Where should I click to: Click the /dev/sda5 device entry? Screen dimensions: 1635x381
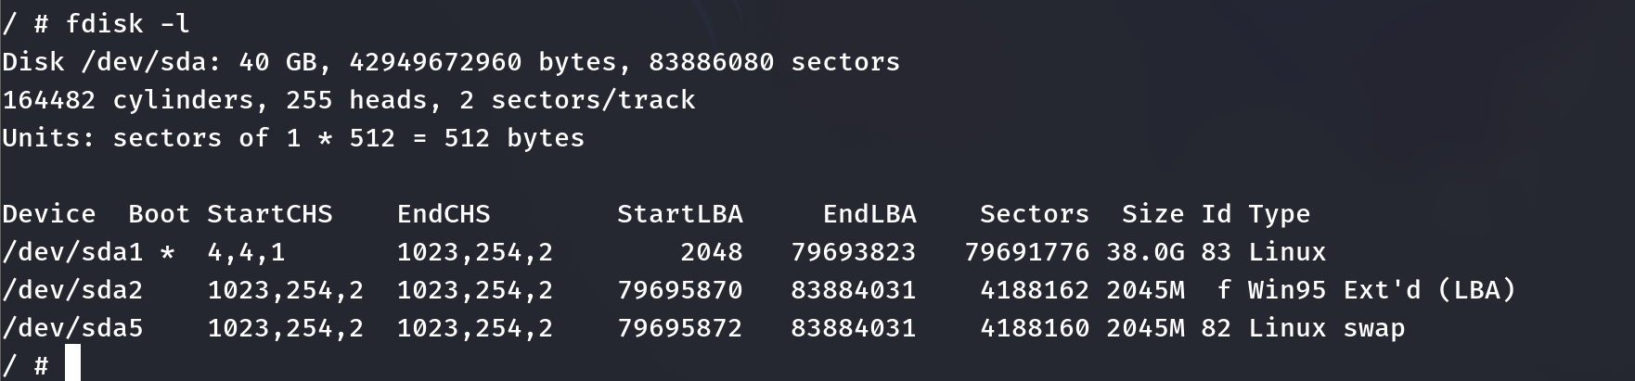(x=72, y=328)
